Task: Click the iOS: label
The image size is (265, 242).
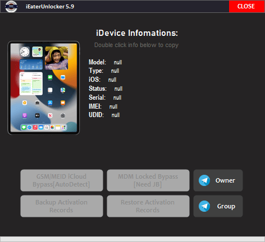Action: coord(94,80)
